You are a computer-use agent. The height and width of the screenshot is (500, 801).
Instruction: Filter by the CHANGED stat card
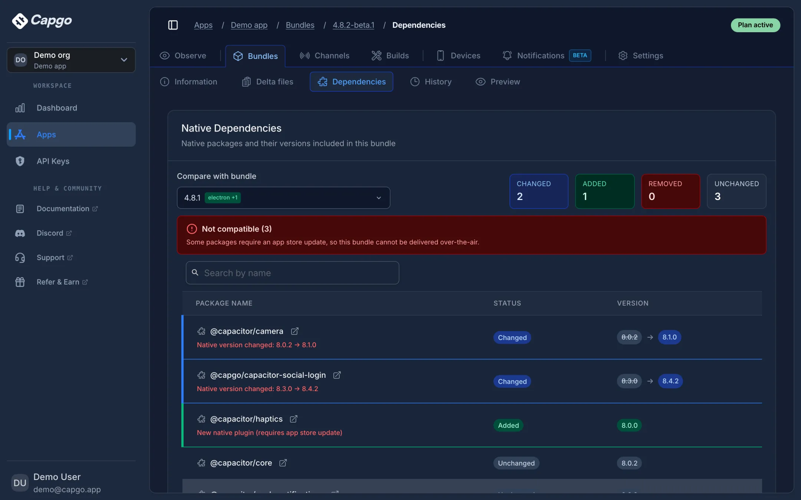coord(539,191)
